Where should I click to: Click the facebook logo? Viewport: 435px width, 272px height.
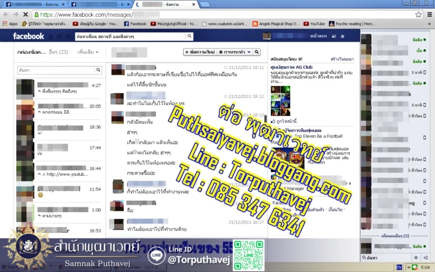(29, 36)
